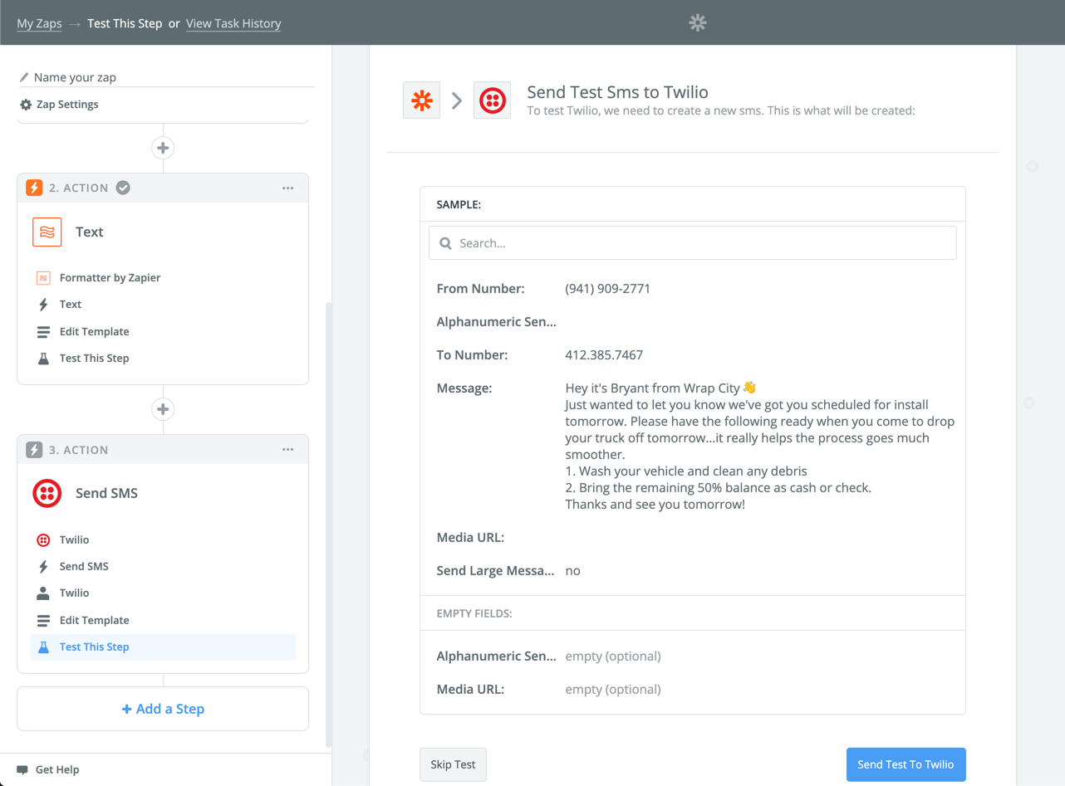Open Zap Settings via the gear icon

[24, 104]
